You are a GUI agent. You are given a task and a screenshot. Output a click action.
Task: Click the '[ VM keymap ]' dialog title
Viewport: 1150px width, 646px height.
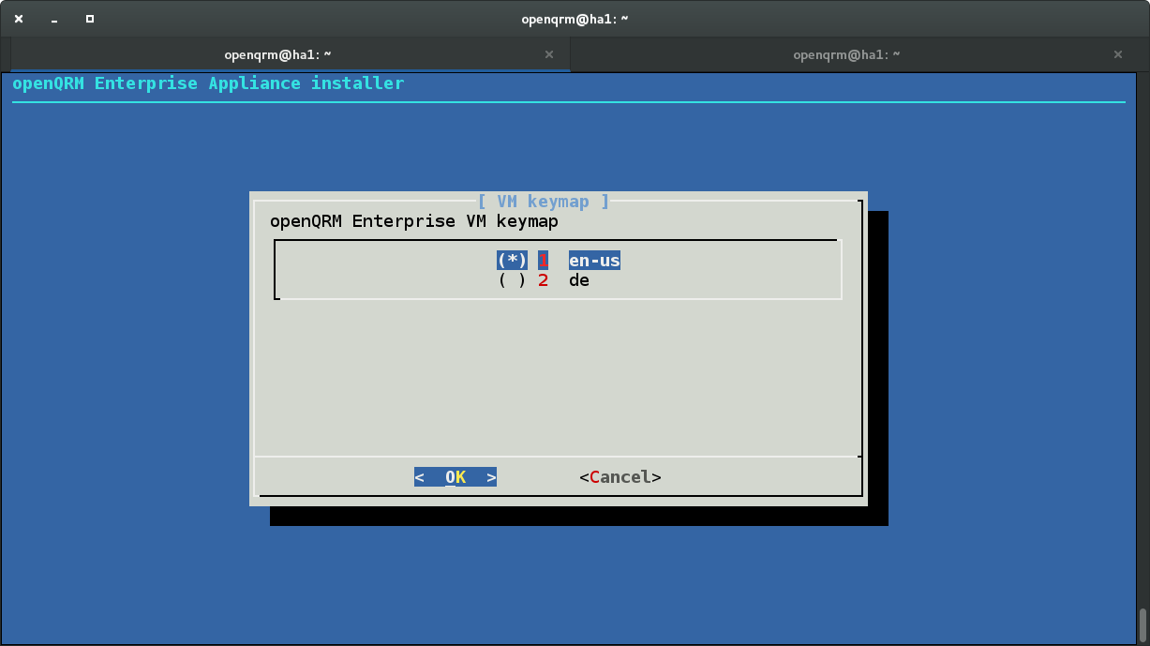click(544, 201)
